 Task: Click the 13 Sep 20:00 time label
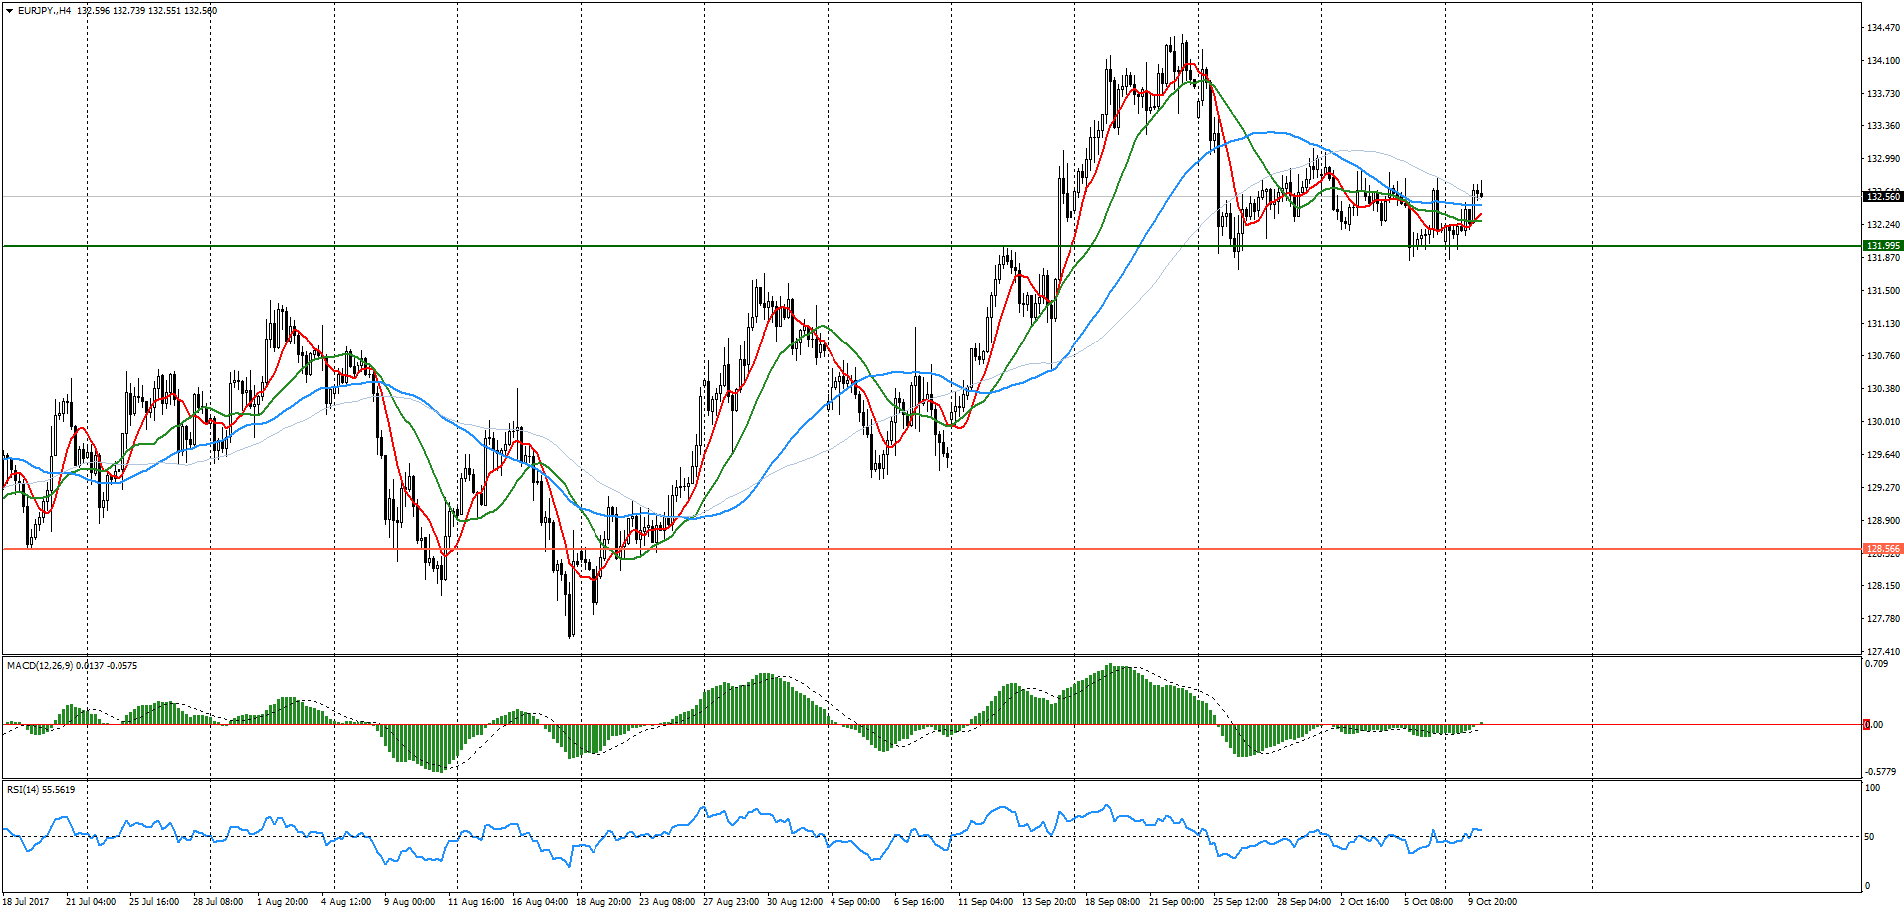click(x=1049, y=902)
